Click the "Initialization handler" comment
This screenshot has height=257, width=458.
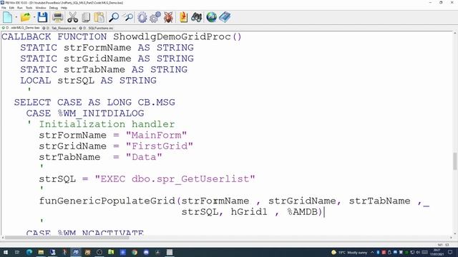(107, 124)
